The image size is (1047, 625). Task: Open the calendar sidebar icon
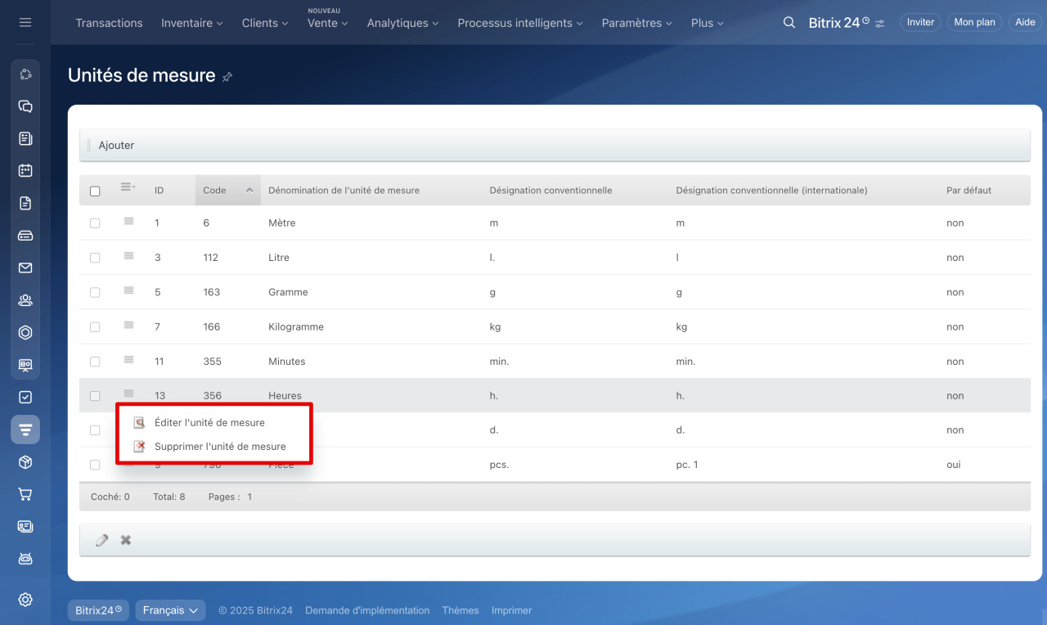pyautogui.click(x=25, y=171)
